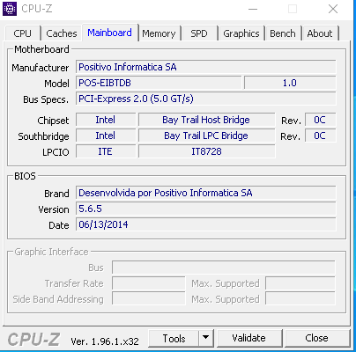
Task: Click the Model field POS-EIBTDB
Action: (x=159, y=83)
